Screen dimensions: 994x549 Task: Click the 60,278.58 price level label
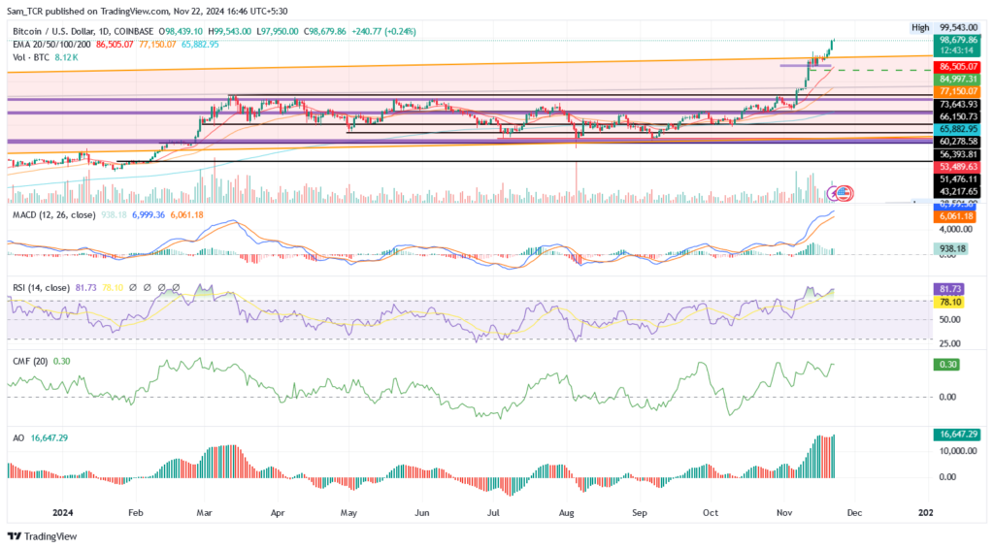958,142
